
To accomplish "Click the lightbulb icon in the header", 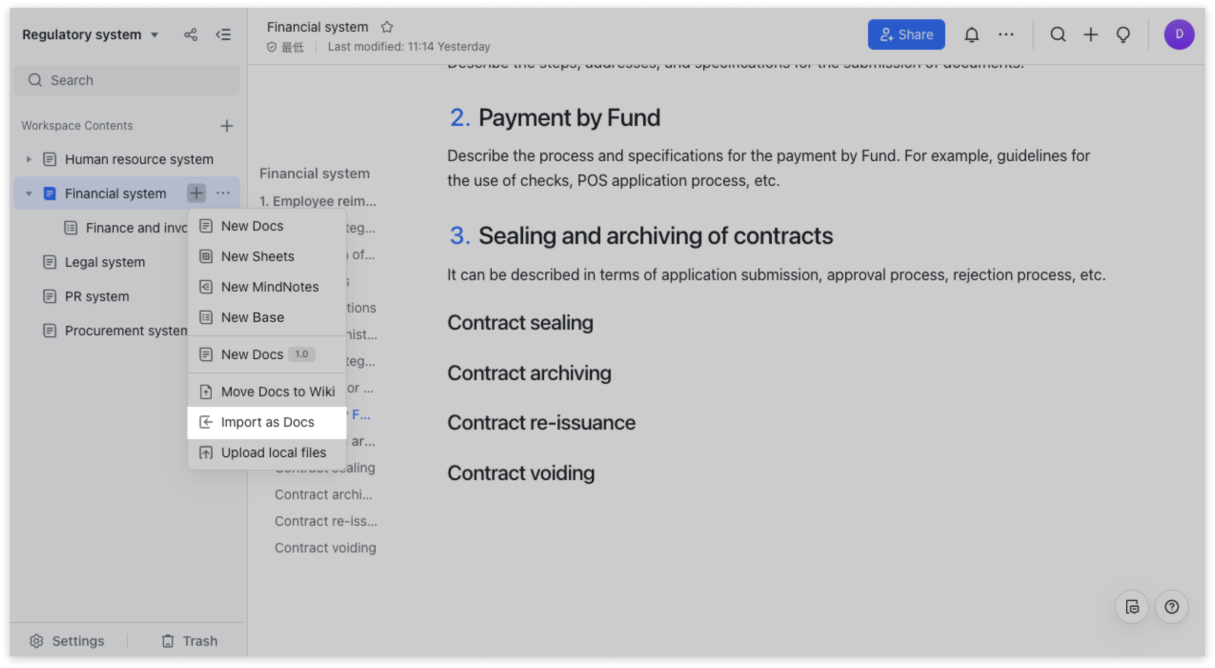I will coord(1123,35).
